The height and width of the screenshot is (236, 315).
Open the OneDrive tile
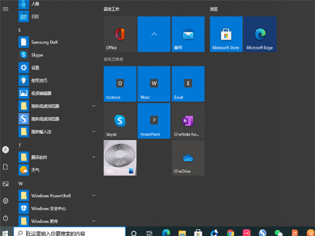pos(188,158)
